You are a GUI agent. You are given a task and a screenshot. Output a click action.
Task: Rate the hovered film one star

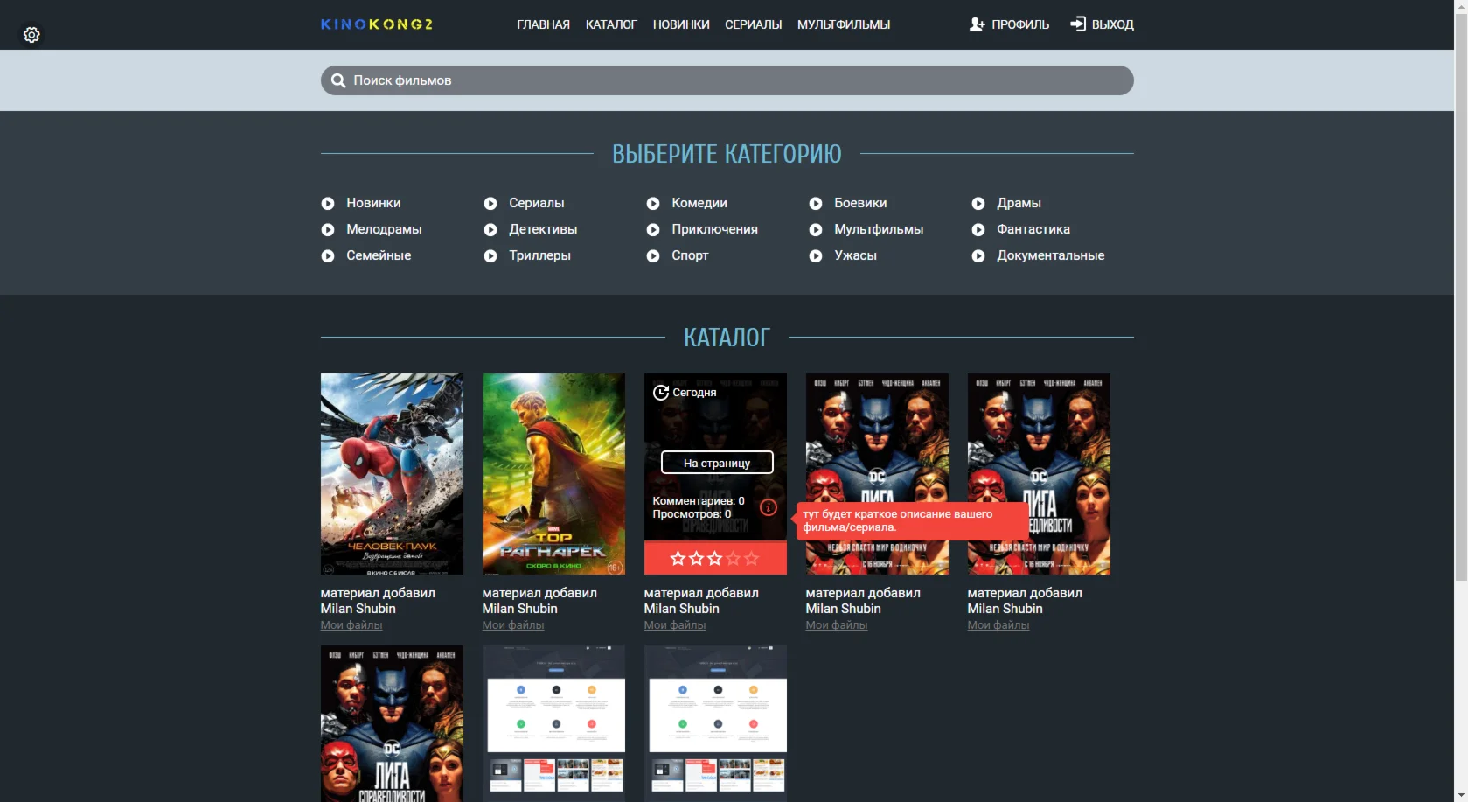[678, 558]
